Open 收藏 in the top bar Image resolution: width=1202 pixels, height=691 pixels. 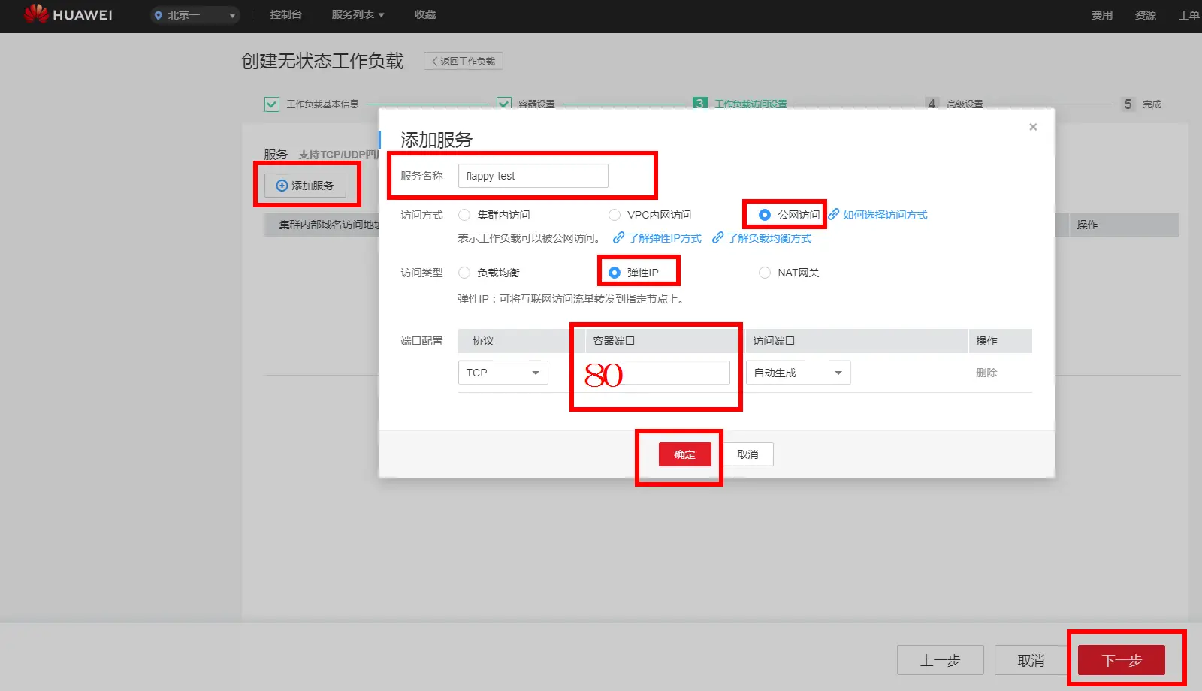425,14
